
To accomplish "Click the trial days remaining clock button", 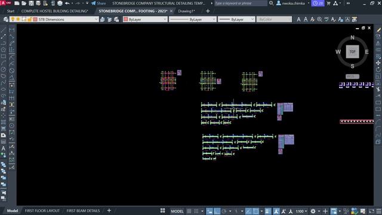I will [x=318, y=3].
